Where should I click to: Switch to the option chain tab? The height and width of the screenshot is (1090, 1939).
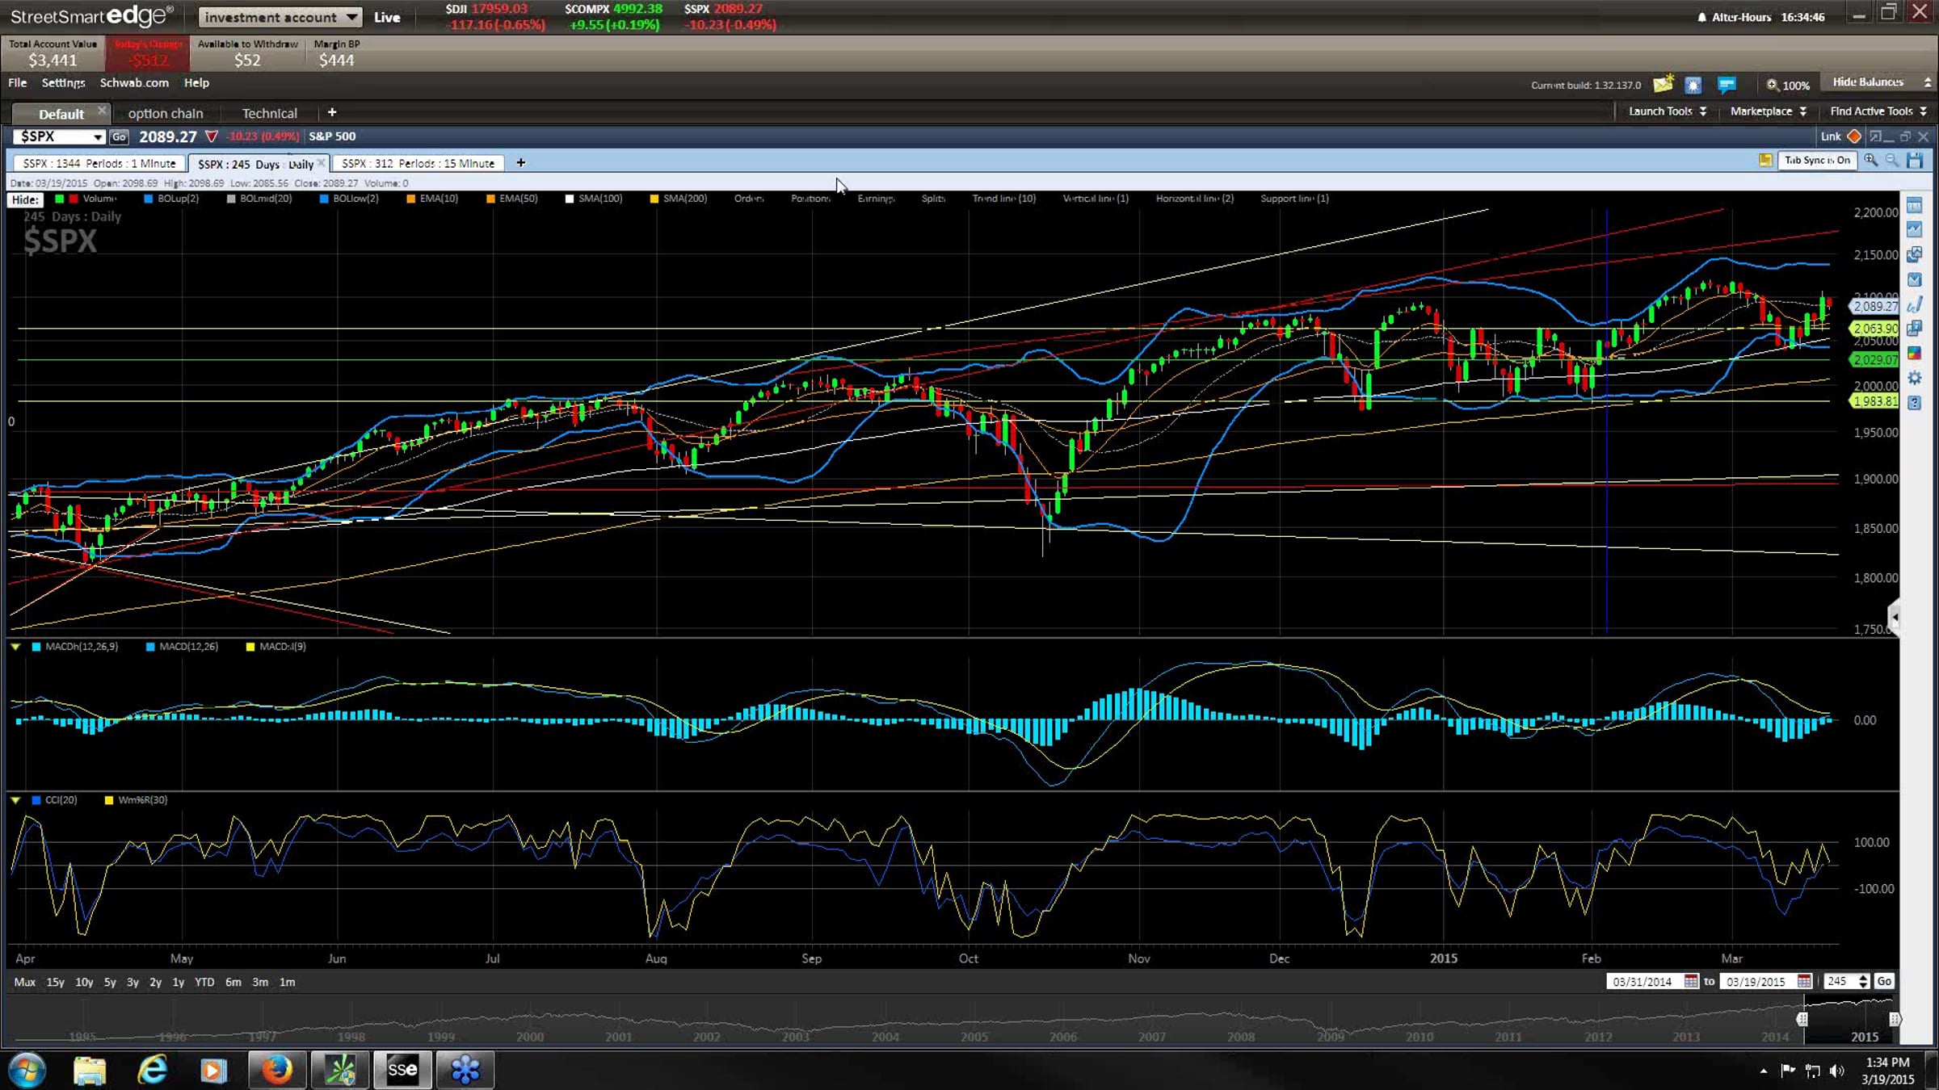click(165, 113)
